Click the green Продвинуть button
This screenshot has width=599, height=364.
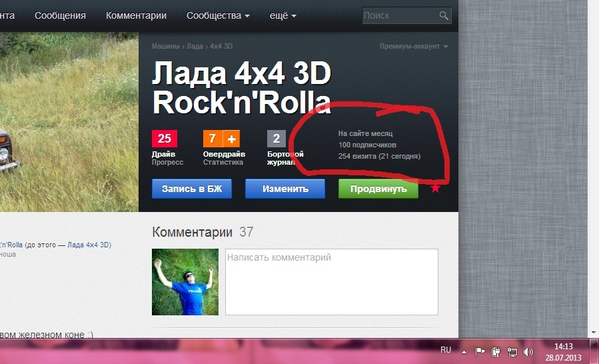pos(378,189)
